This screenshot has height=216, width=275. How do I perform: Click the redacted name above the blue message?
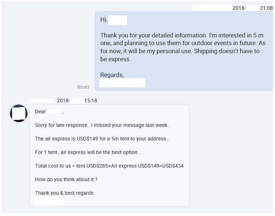[x=212, y=8]
